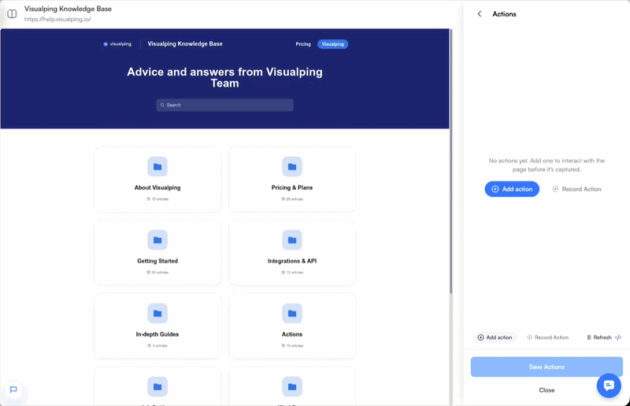The image size is (630, 406).
Task: Click the partially visible bottom-right folder icon
Action: point(292,386)
